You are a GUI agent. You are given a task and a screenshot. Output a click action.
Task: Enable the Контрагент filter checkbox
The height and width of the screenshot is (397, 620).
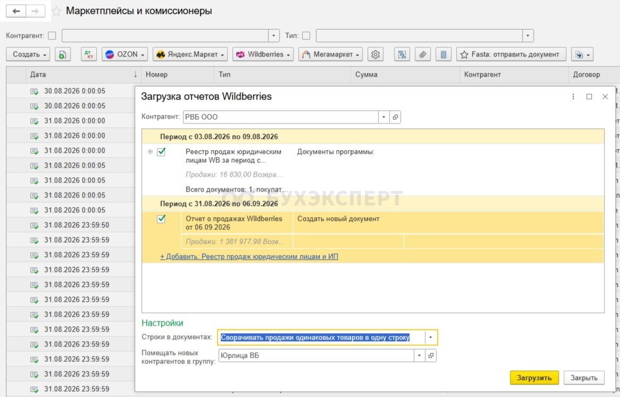tap(52, 36)
